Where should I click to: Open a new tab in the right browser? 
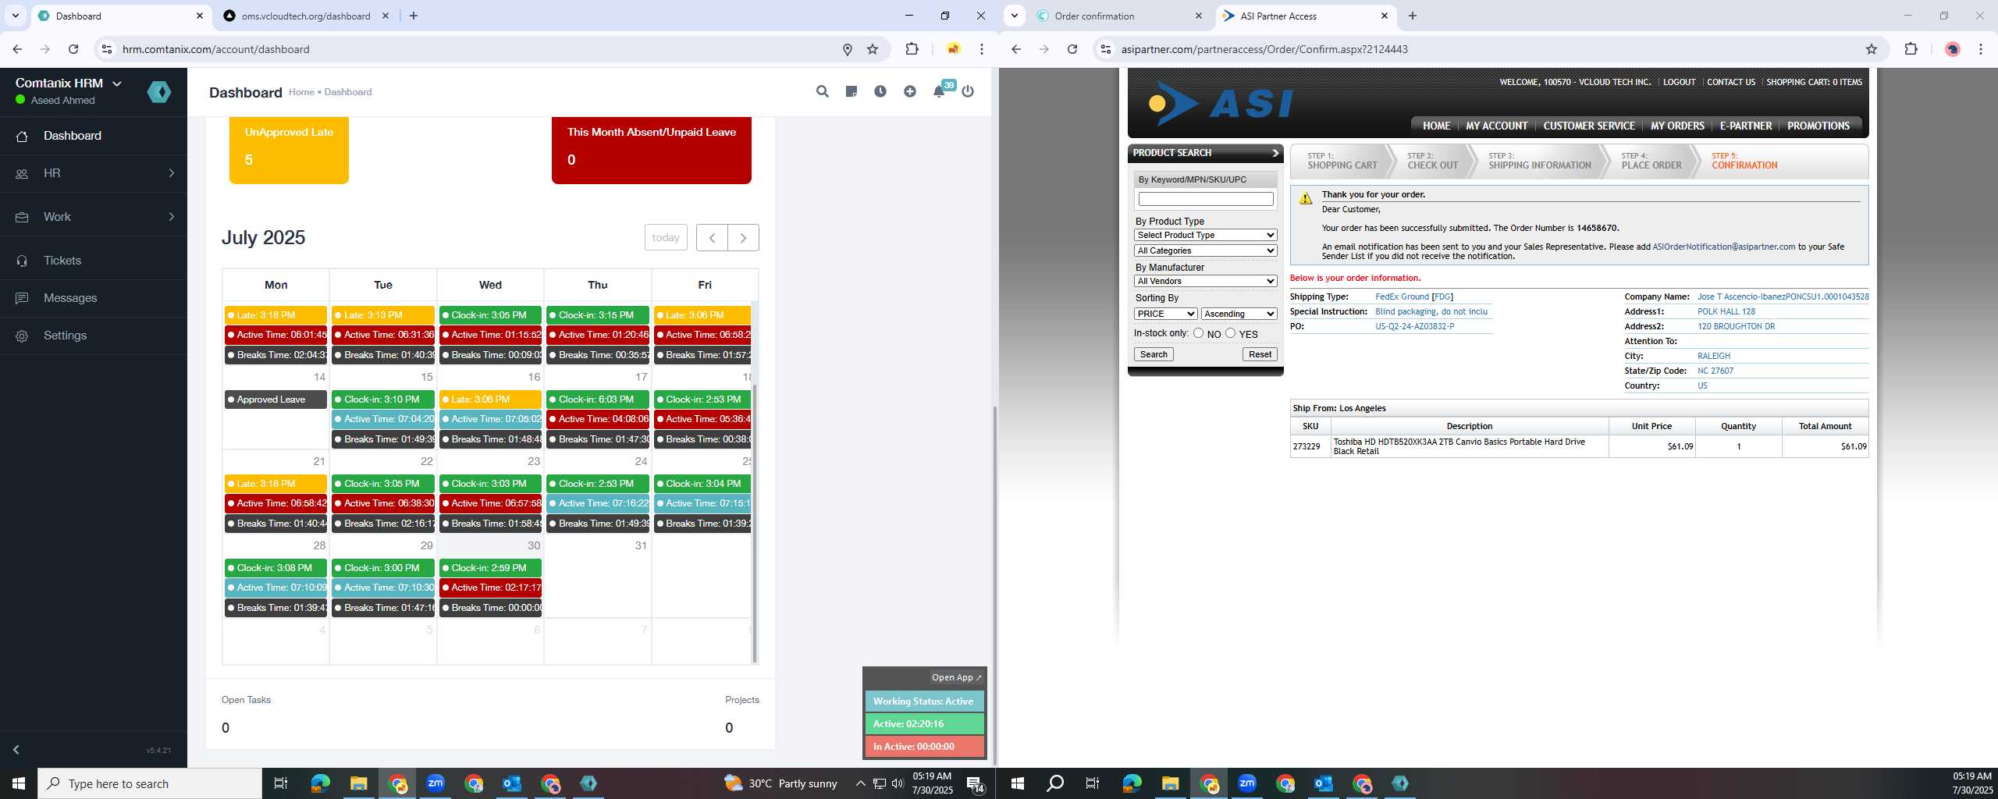[1412, 16]
